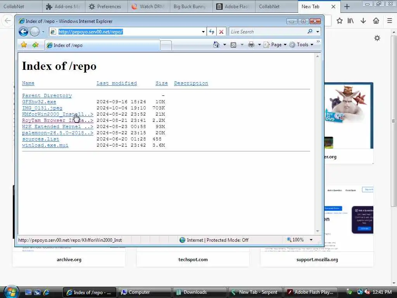Viewport: 397px width, 298px height.
Task: Expand the IE toolbar overflow chevron
Action: click(318, 41)
